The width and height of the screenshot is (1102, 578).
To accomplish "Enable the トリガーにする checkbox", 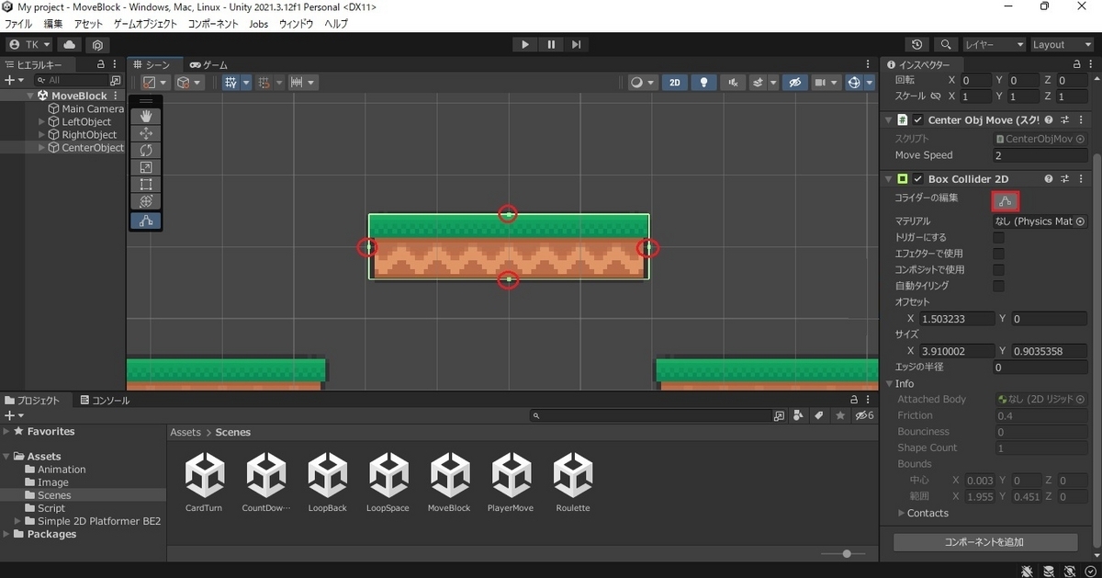I will 998,237.
